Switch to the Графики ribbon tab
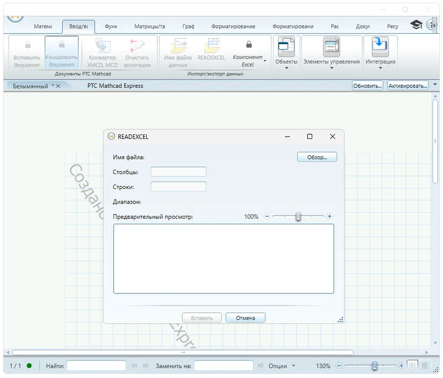Screen dimensions: 443x378 188,26
